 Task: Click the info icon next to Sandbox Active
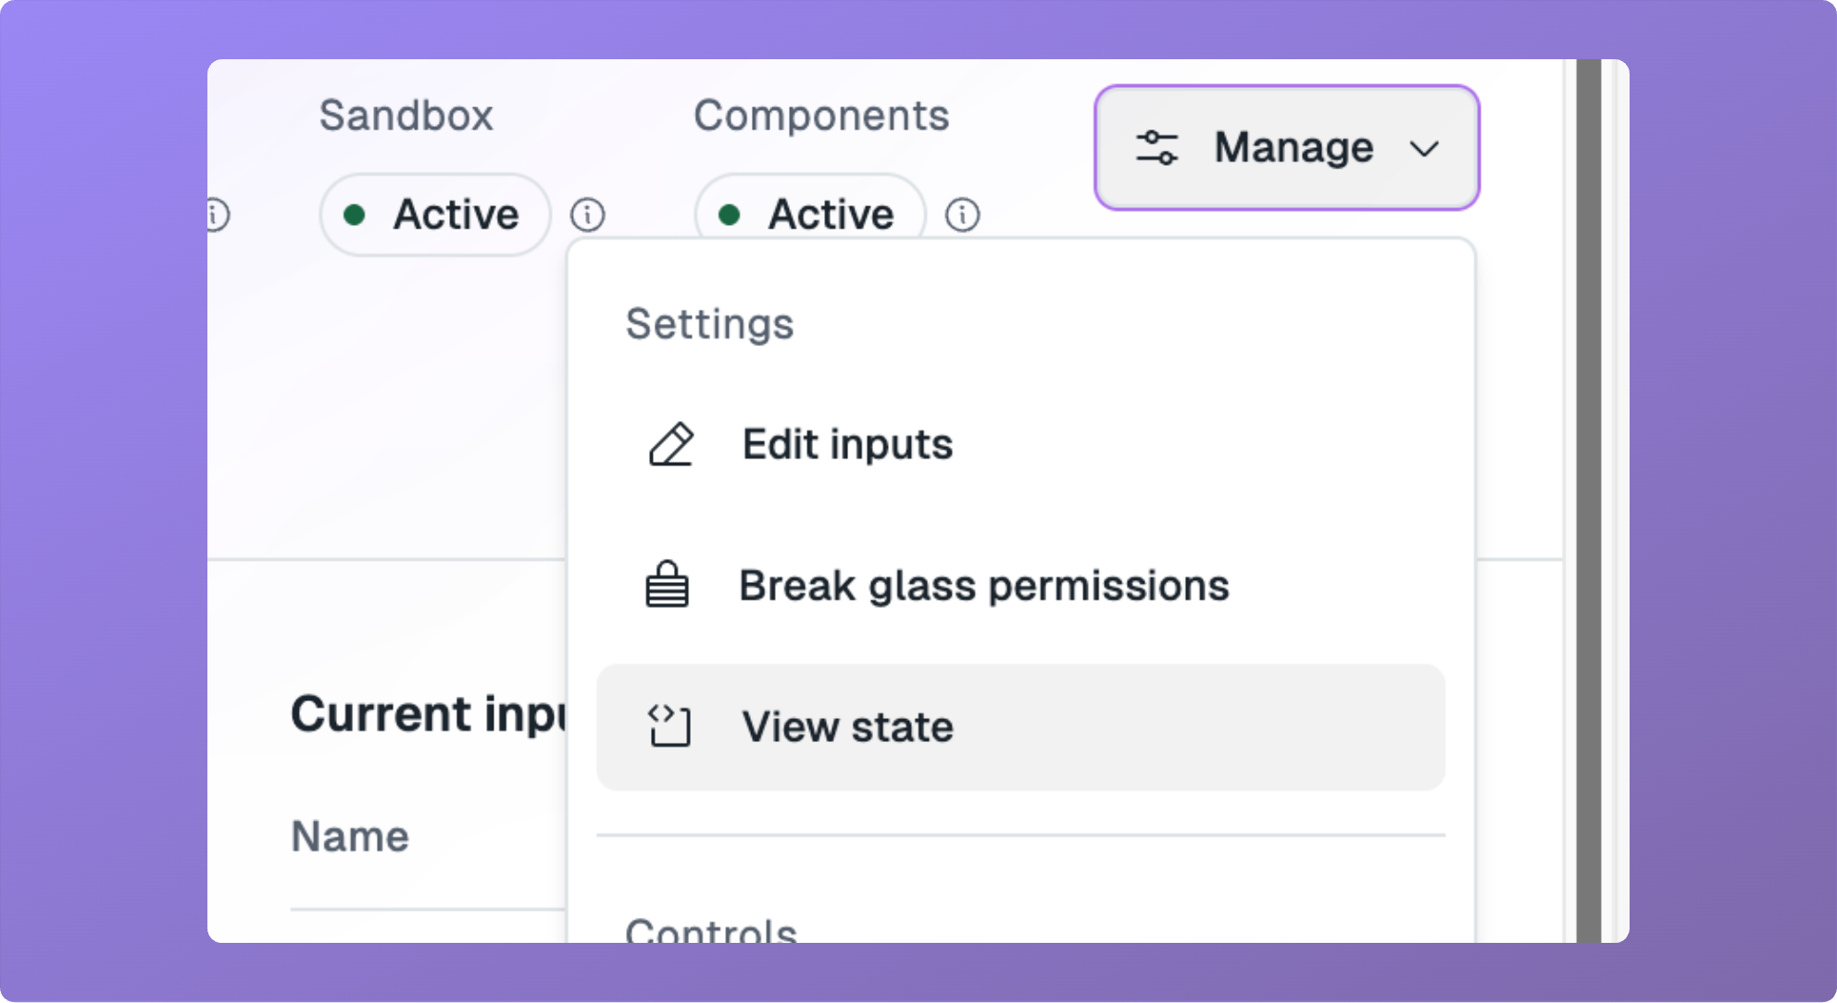coord(588,215)
